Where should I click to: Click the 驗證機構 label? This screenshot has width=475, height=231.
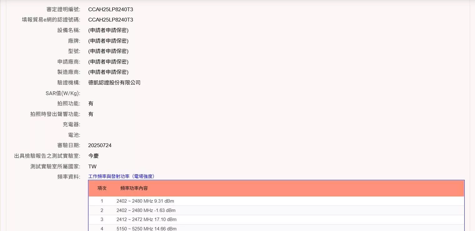pyautogui.click(x=69, y=83)
